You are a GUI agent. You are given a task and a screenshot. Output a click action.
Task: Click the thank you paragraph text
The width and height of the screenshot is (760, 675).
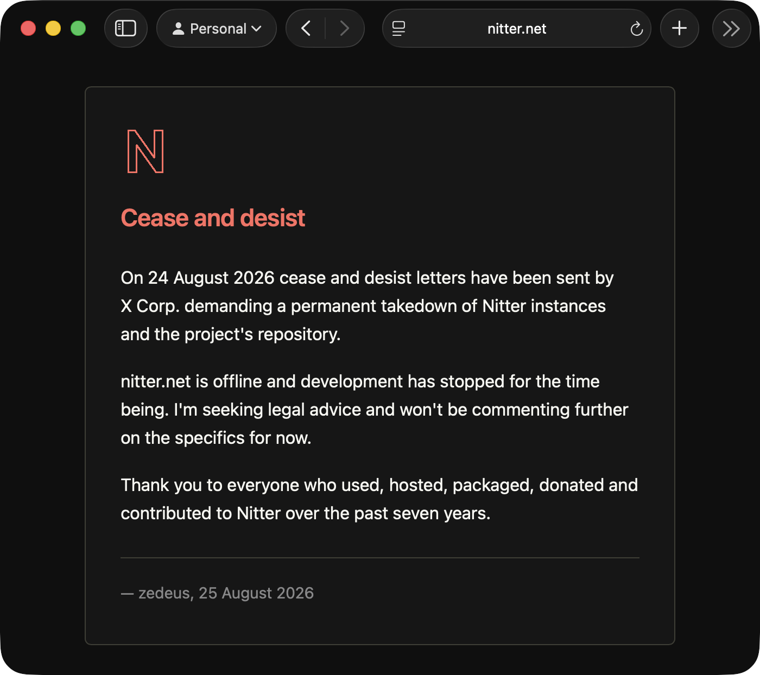coord(379,499)
